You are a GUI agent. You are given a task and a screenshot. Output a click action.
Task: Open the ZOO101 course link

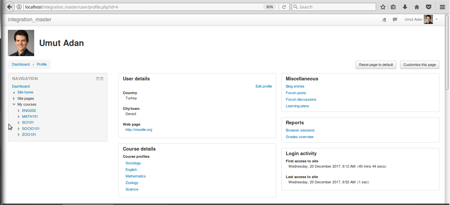click(29, 134)
